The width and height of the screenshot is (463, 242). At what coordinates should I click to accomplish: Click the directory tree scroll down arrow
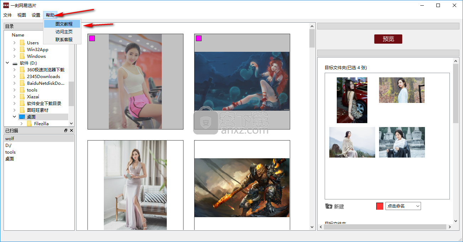(71, 123)
